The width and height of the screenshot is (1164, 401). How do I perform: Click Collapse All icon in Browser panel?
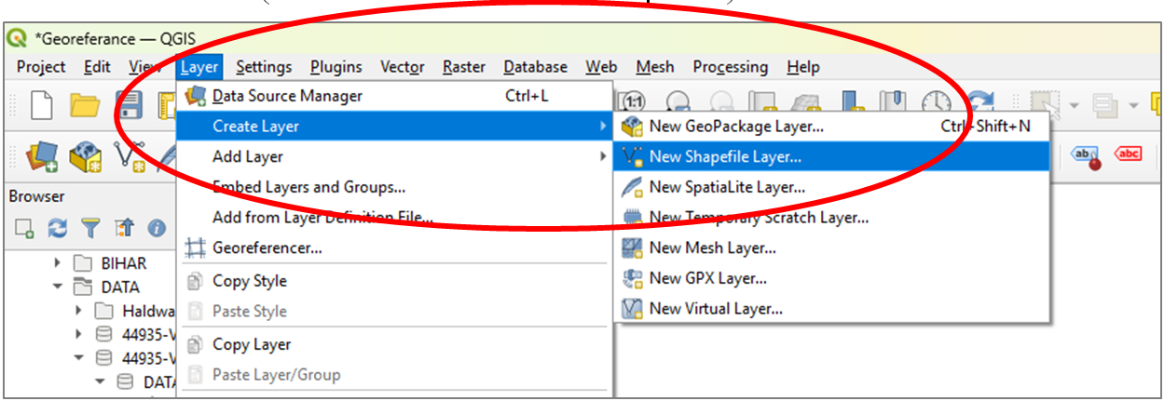point(122,227)
